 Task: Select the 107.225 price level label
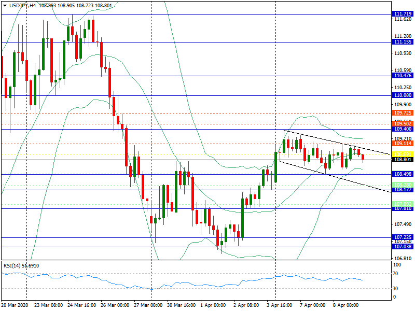(x=403, y=237)
